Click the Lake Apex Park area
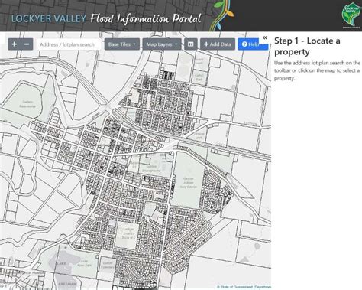Screen dimensions: 362x290 [82, 263]
